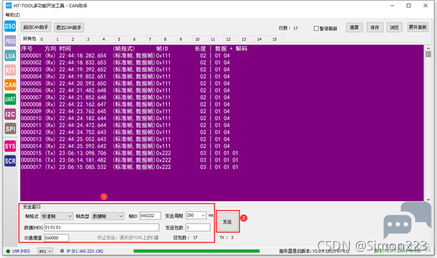Select packet filter tab 3
Viewport: 437px width, 258px height.
pos(92,39)
